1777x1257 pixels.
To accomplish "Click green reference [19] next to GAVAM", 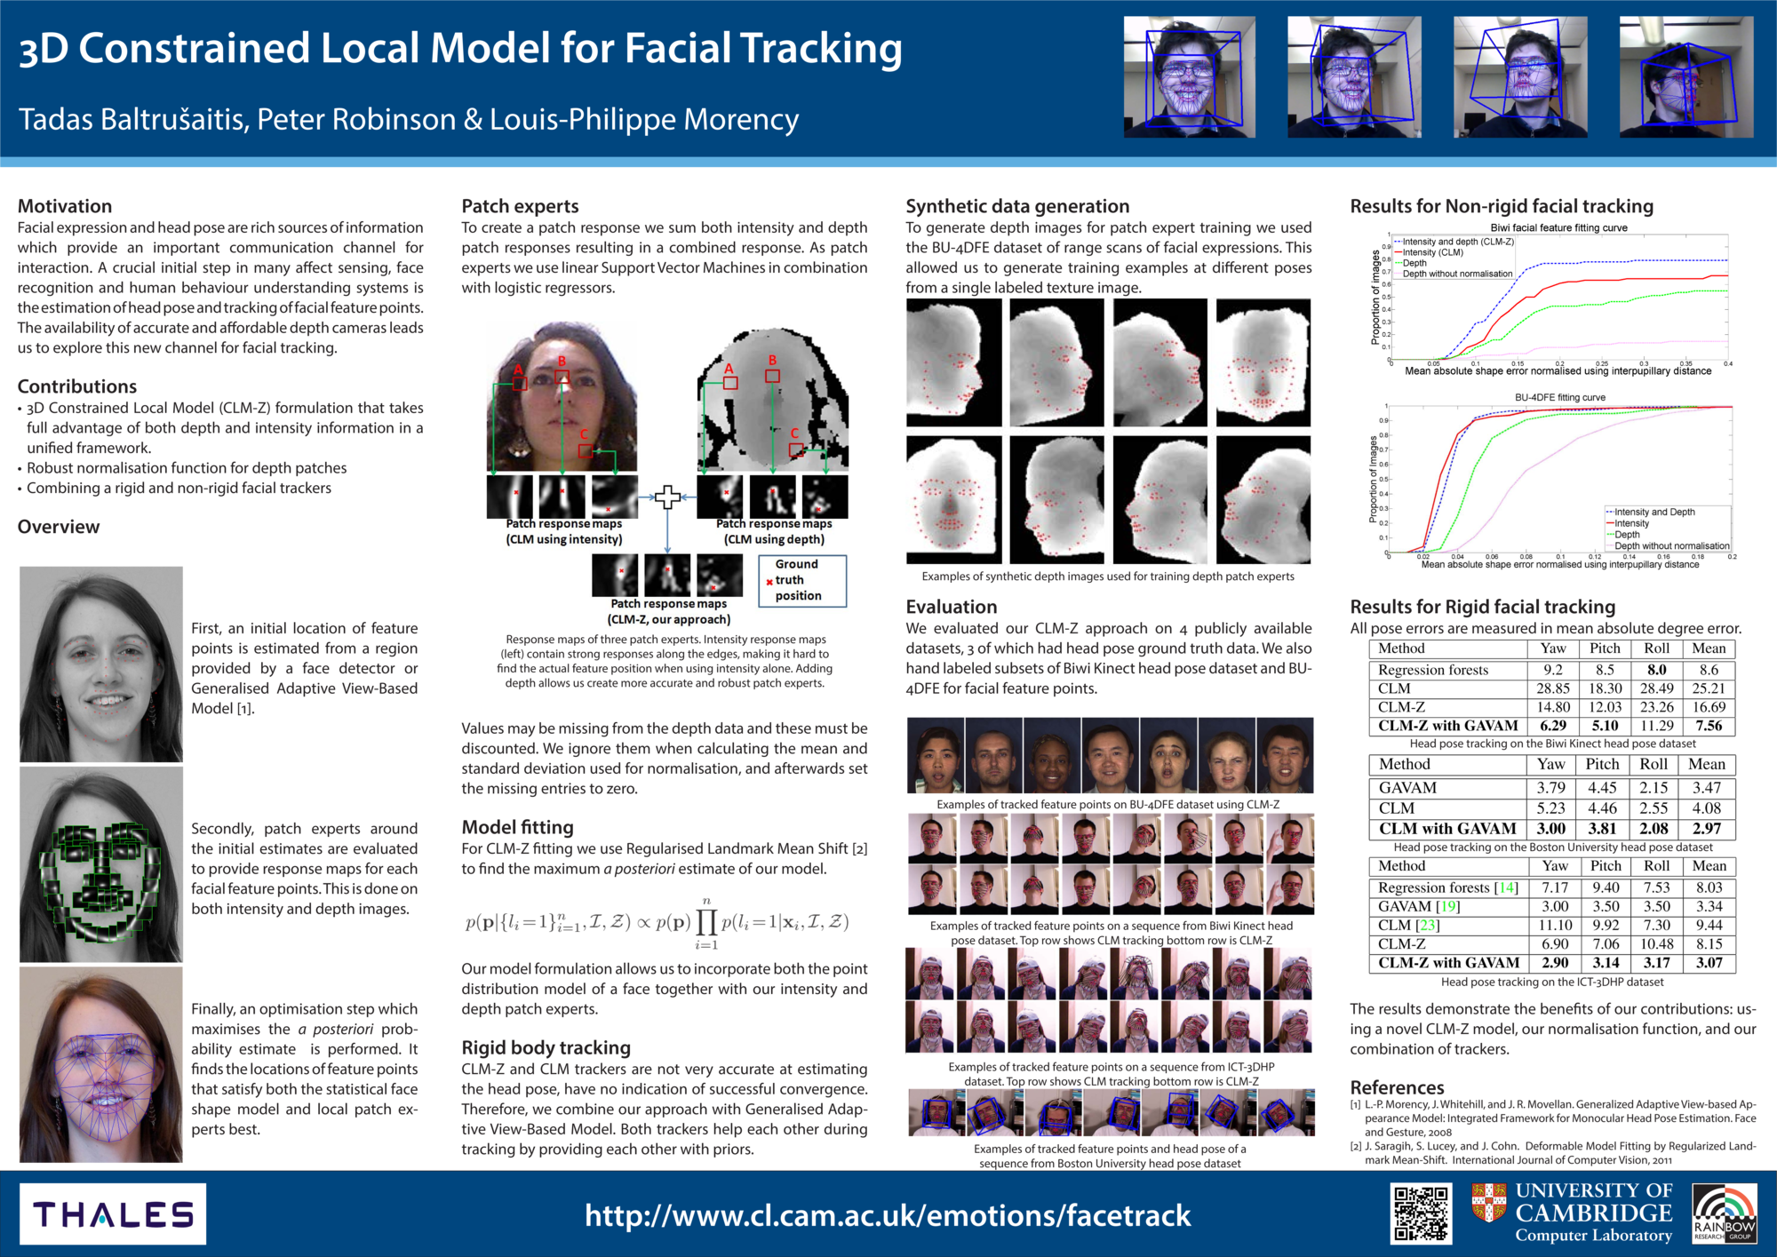I will [x=1448, y=906].
